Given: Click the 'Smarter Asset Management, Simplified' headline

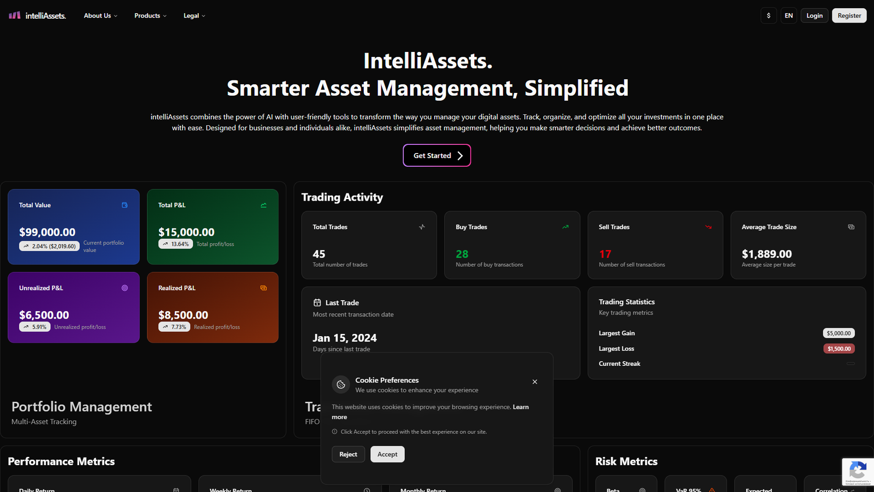Looking at the screenshot, I should tap(428, 88).
